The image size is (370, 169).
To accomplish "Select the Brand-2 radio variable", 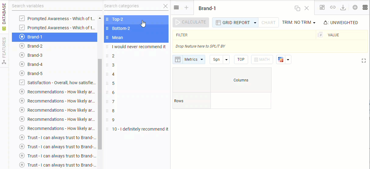I will (x=22, y=46).
